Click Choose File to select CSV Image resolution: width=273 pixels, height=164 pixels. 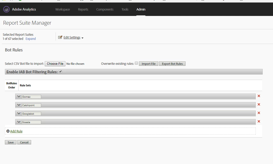click(55, 64)
